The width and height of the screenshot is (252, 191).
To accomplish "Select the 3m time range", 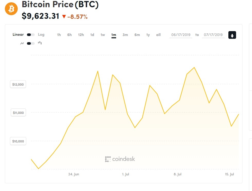I will [125, 35].
